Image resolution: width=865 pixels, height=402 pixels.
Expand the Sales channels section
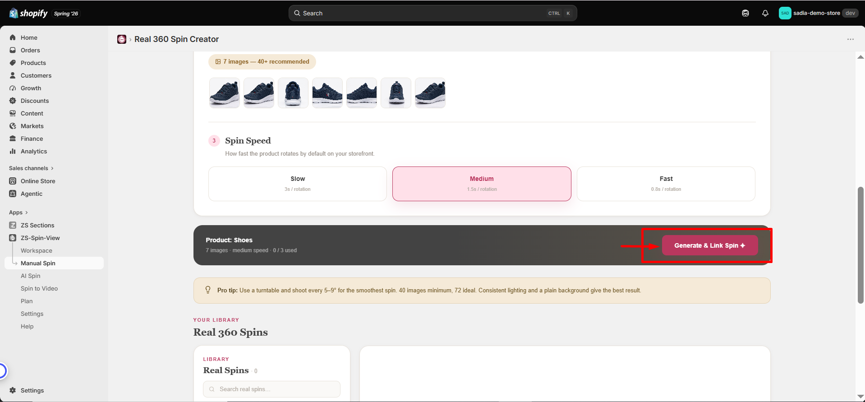tap(31, 168)
